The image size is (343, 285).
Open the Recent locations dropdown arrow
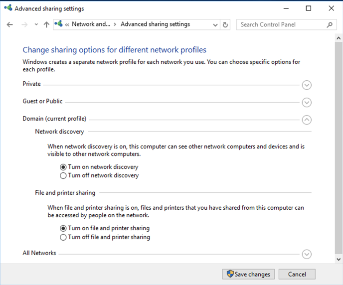[x=36, y=24]
